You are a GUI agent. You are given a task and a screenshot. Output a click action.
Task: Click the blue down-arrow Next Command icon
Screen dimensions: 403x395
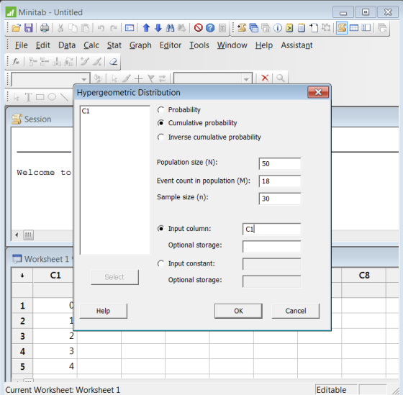[158, 28]
